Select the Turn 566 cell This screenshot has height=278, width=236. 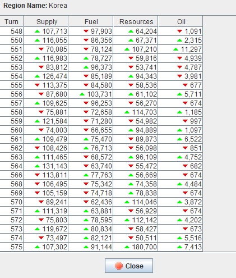[x=11, y=175]
